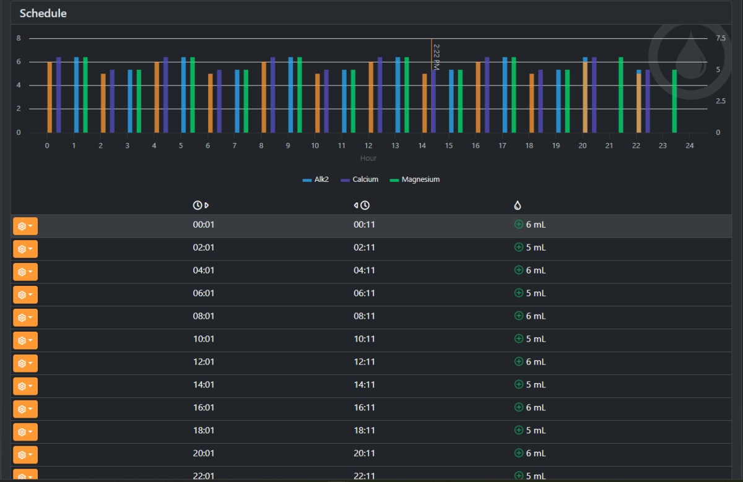Open gear menu for 08:01 schedule row
743x482 pixels.
[25, 318]
